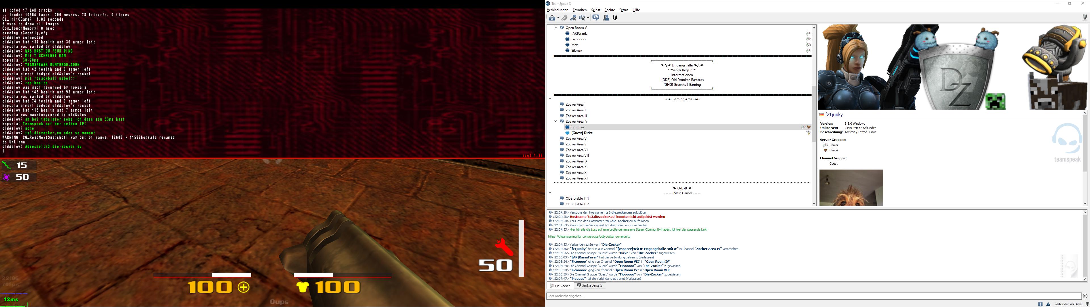This screenshot has width=1090, height=307.
Task: Select the ODB Diablo III 1 channel
Action: tap(577, 199)
